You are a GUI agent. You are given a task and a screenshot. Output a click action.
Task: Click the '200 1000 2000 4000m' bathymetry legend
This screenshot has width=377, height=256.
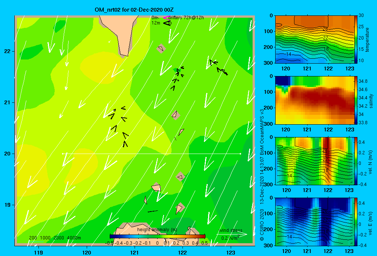pos(55,238)
